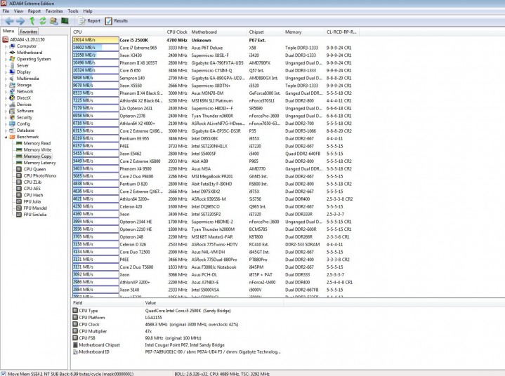This screenshot has height=376, width=505.
Task: Refresh using the green circular arrows icon
Action: 43,21
